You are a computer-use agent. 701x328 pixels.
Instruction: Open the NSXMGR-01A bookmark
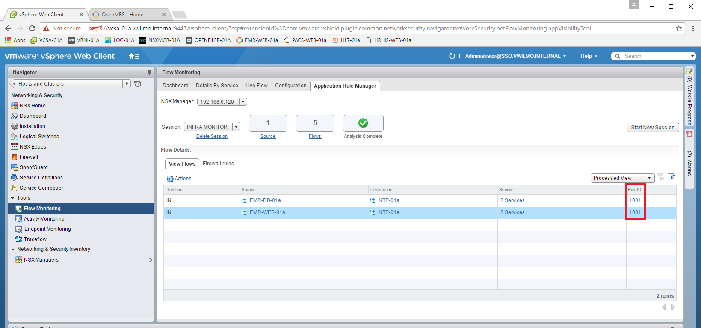[160, 40]
